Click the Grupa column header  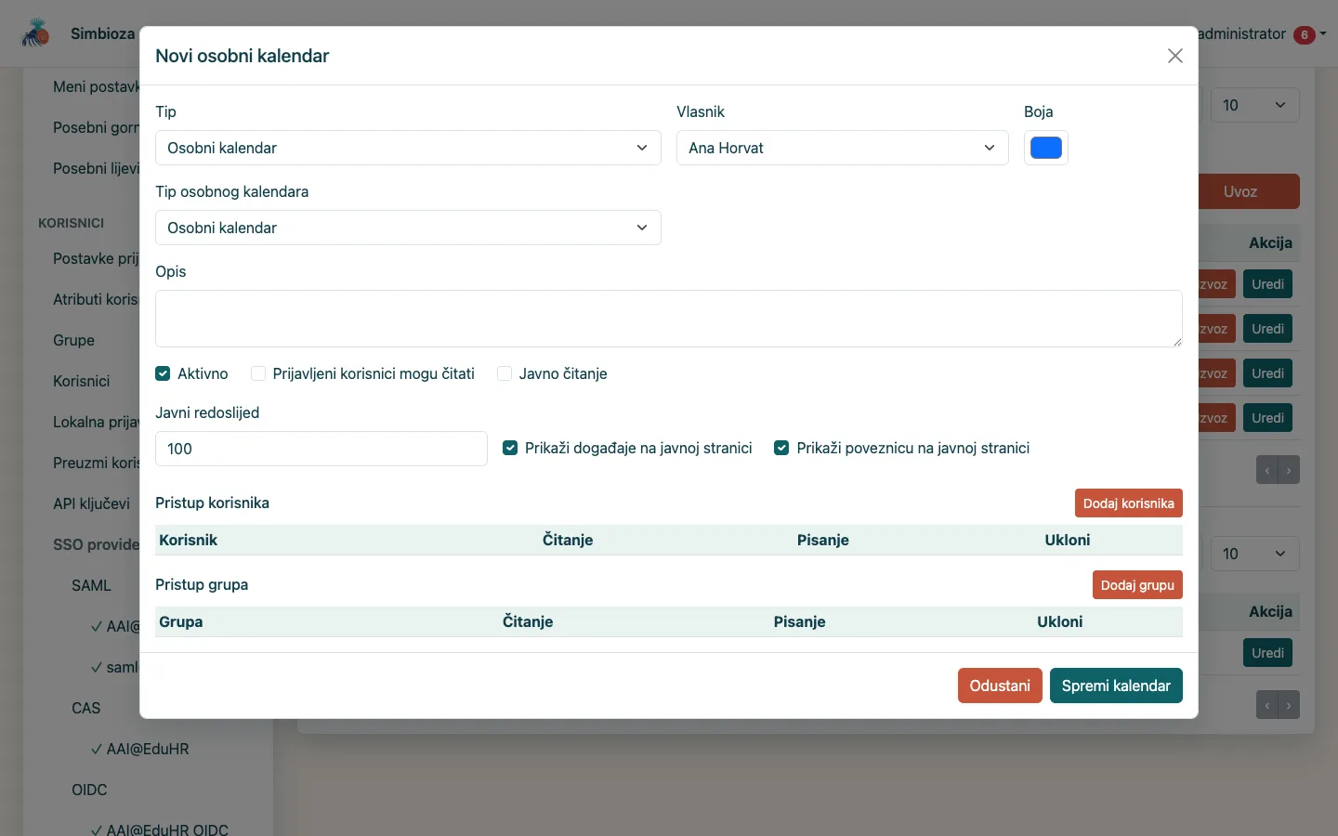tap(180, 621)
